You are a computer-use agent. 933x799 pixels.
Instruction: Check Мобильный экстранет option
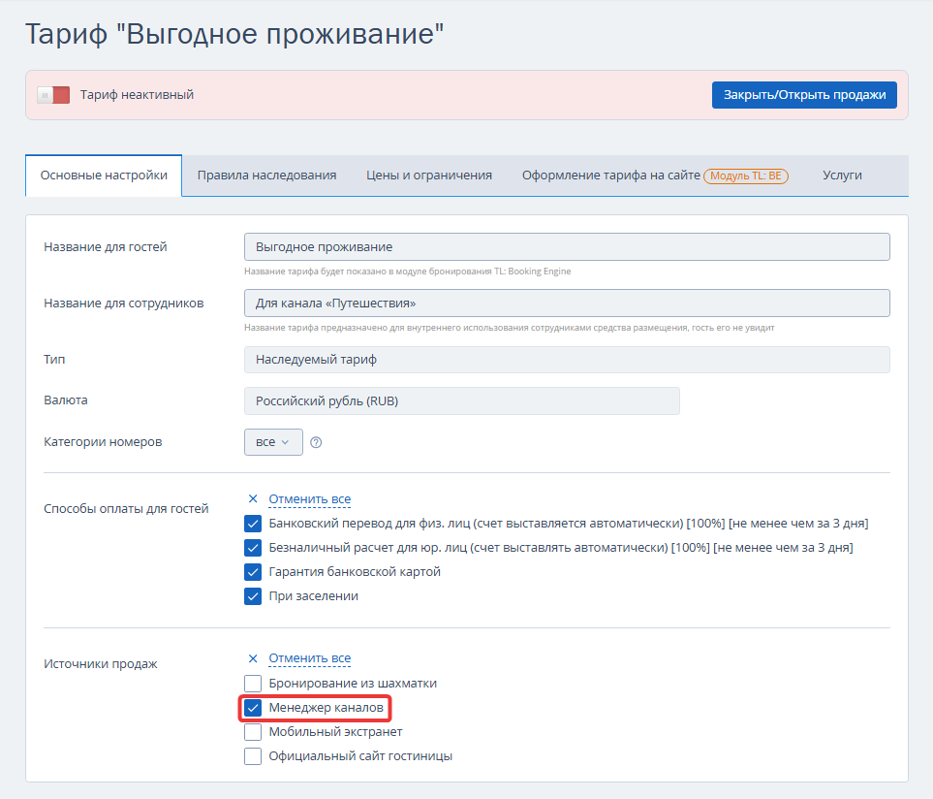[x=253, y=732]
